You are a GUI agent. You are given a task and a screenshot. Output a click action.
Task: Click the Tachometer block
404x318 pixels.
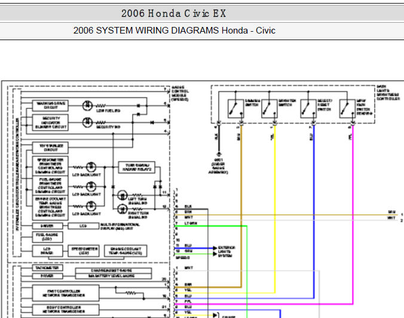(x=47, y=268)
